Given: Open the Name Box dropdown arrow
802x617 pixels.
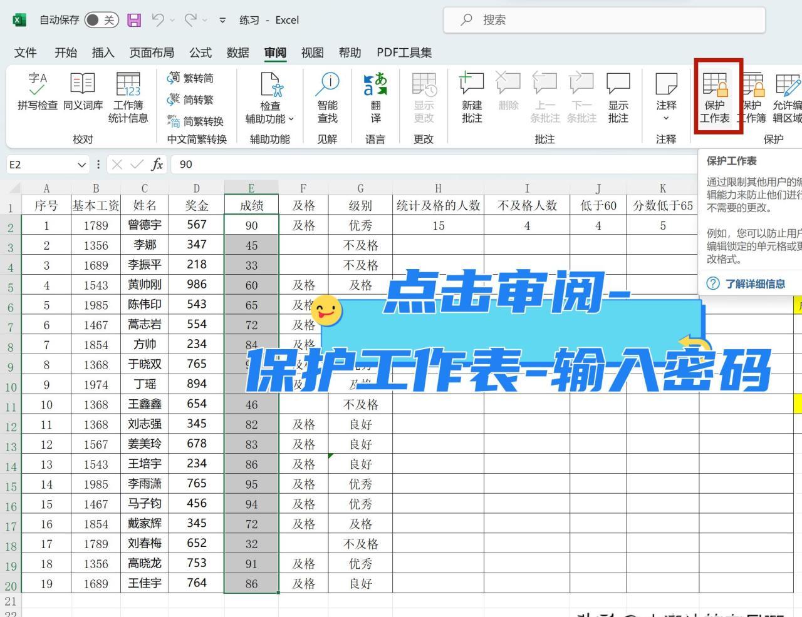Looking at the screenshot, I should (x=81, y=165).
